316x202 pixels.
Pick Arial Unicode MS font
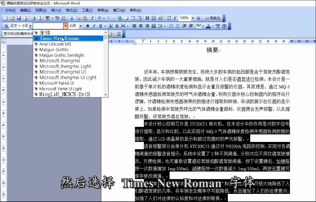coord(68,44)
